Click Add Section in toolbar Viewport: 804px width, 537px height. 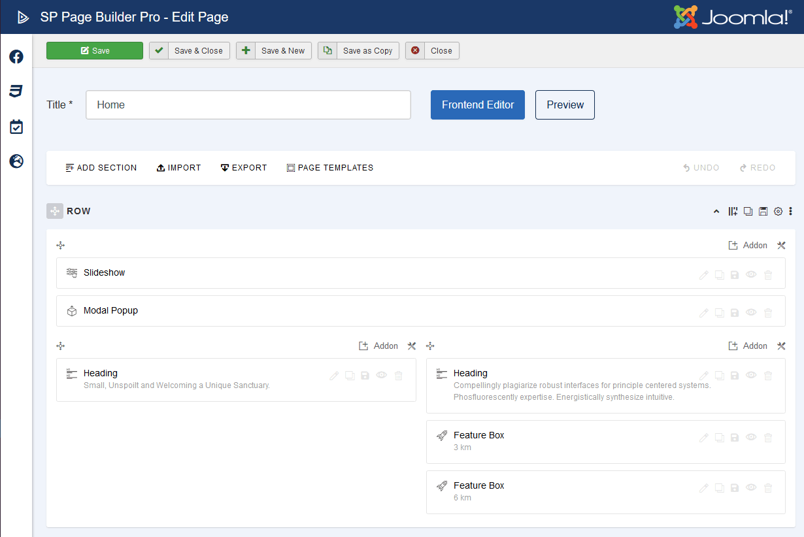(101, 168)
